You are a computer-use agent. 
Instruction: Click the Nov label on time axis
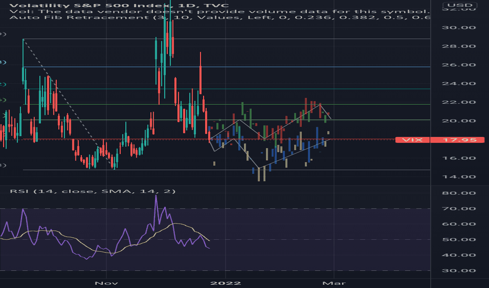coord(107,283)
